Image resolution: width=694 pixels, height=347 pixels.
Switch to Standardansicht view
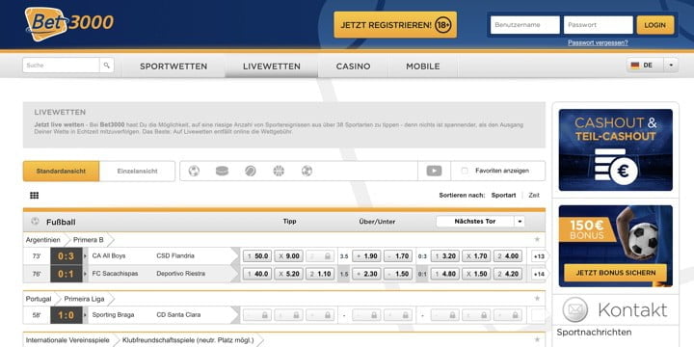[61, 171]
